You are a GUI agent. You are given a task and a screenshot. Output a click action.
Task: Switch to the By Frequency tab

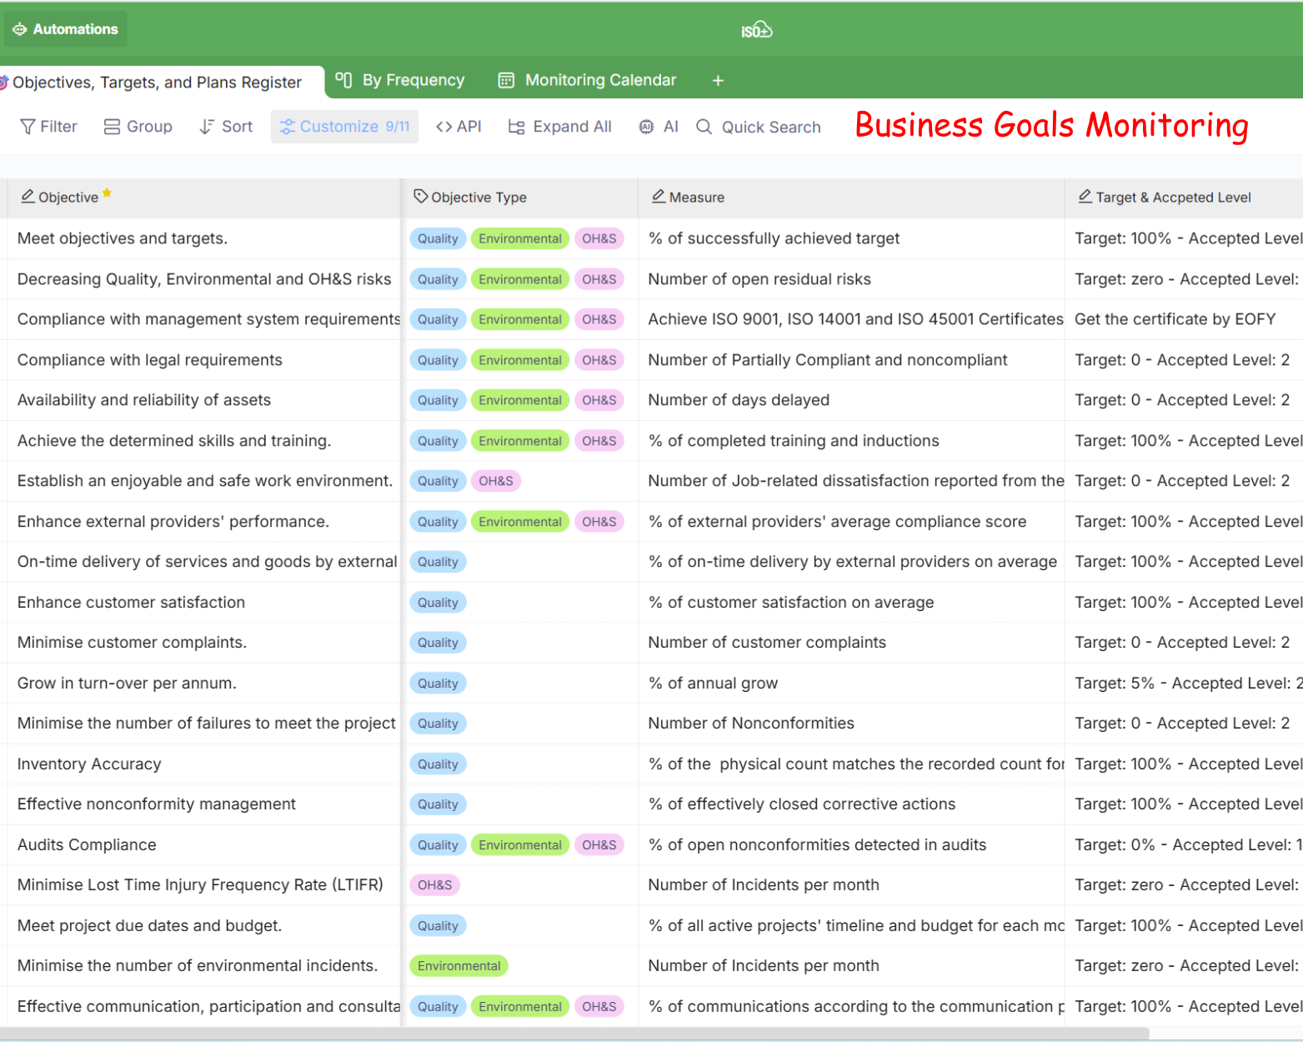click(x=400, y=80)
